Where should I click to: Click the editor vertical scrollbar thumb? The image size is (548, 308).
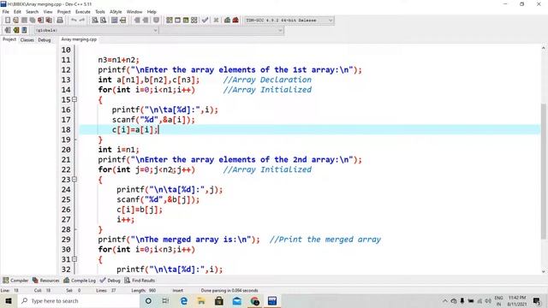coord(544,171)
